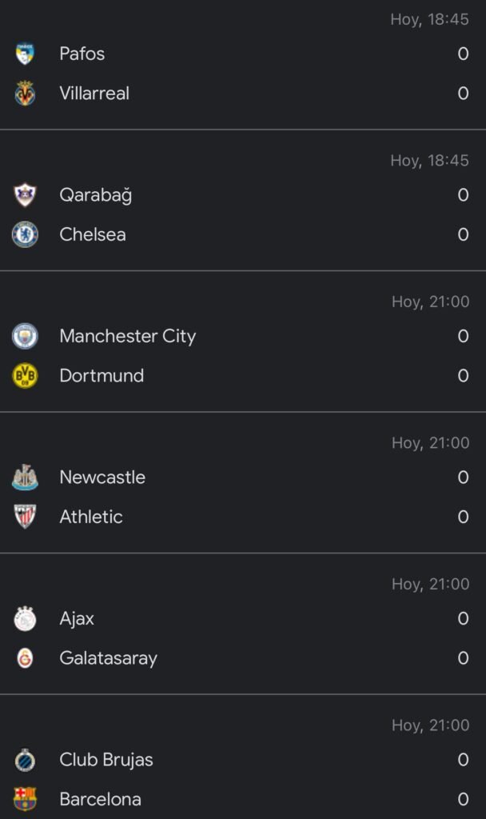Screen dimensions: 486x819
Task: Tap the Qarabağ team badge
Action: point(25,195)
